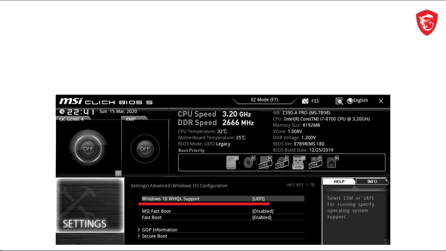Open the BIOS search magnifier icon
446x251 pixels.
[x=339, y=101]
